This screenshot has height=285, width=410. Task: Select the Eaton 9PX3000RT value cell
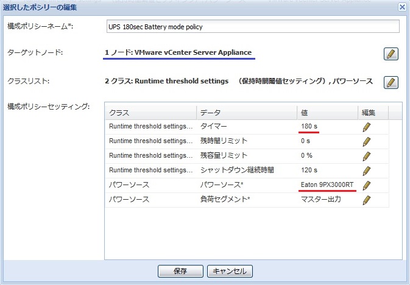coord(327,185)
